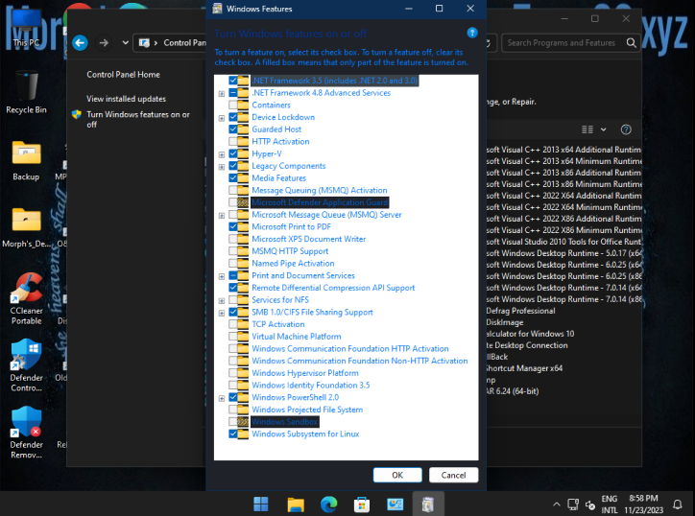Click the help question mark in Programs and Features
The image size is (695, 516).
[x=626, y=129]
